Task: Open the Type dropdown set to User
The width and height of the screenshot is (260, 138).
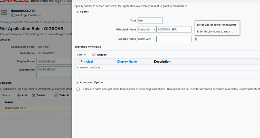Action: click(x=150, y=21)
